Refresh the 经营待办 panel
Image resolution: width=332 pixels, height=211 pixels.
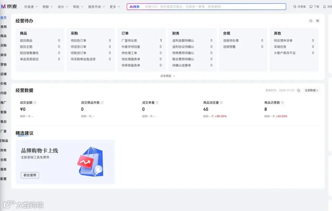coord(311,21)
